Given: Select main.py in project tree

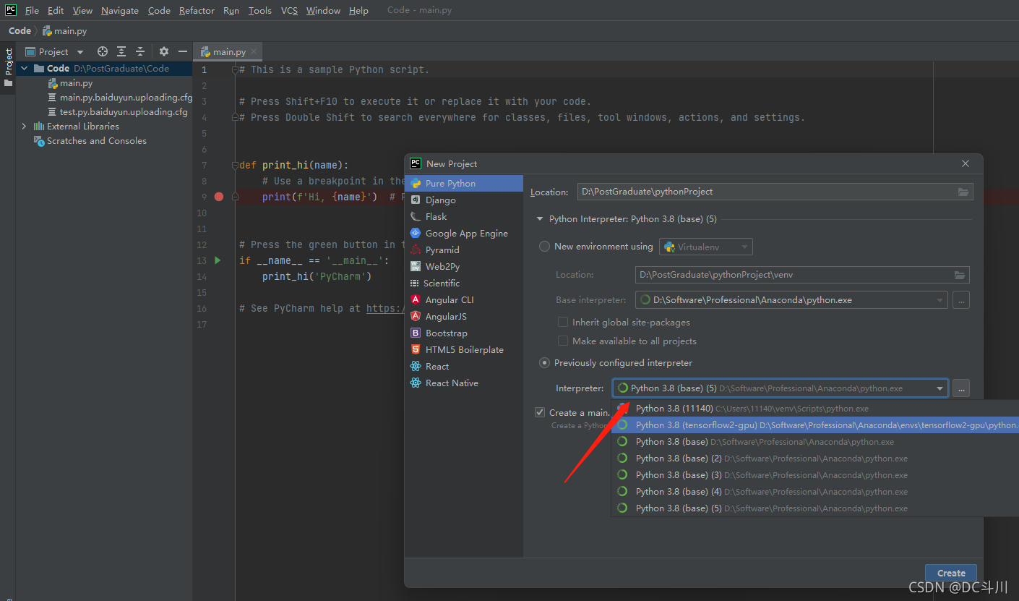Looking at the screenshot, I should pos(76,83).
